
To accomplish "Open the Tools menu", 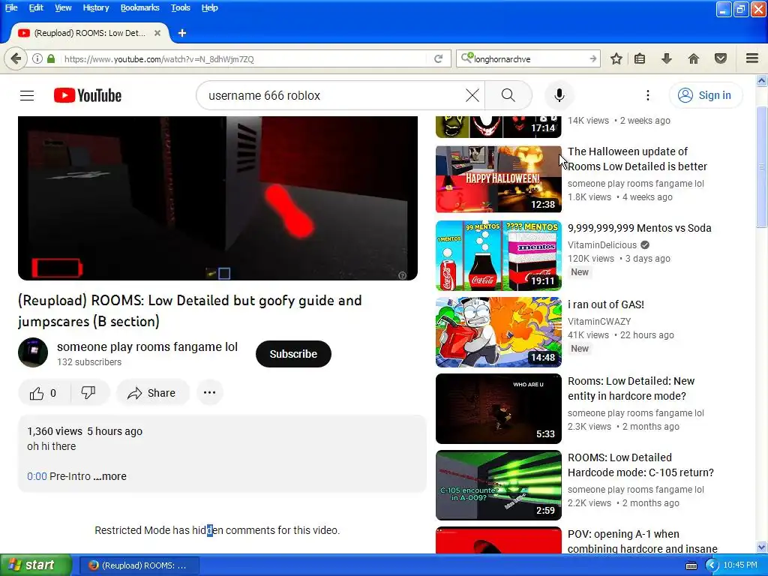I will [x=180, y=7].
